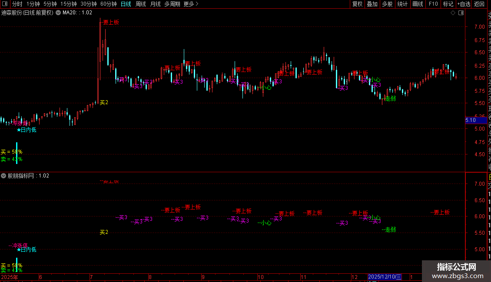Toggle the right side panel icon above the chart
The height and width of the screenshot is (282, 491).
pyautogui.click(x=461, y=13)
